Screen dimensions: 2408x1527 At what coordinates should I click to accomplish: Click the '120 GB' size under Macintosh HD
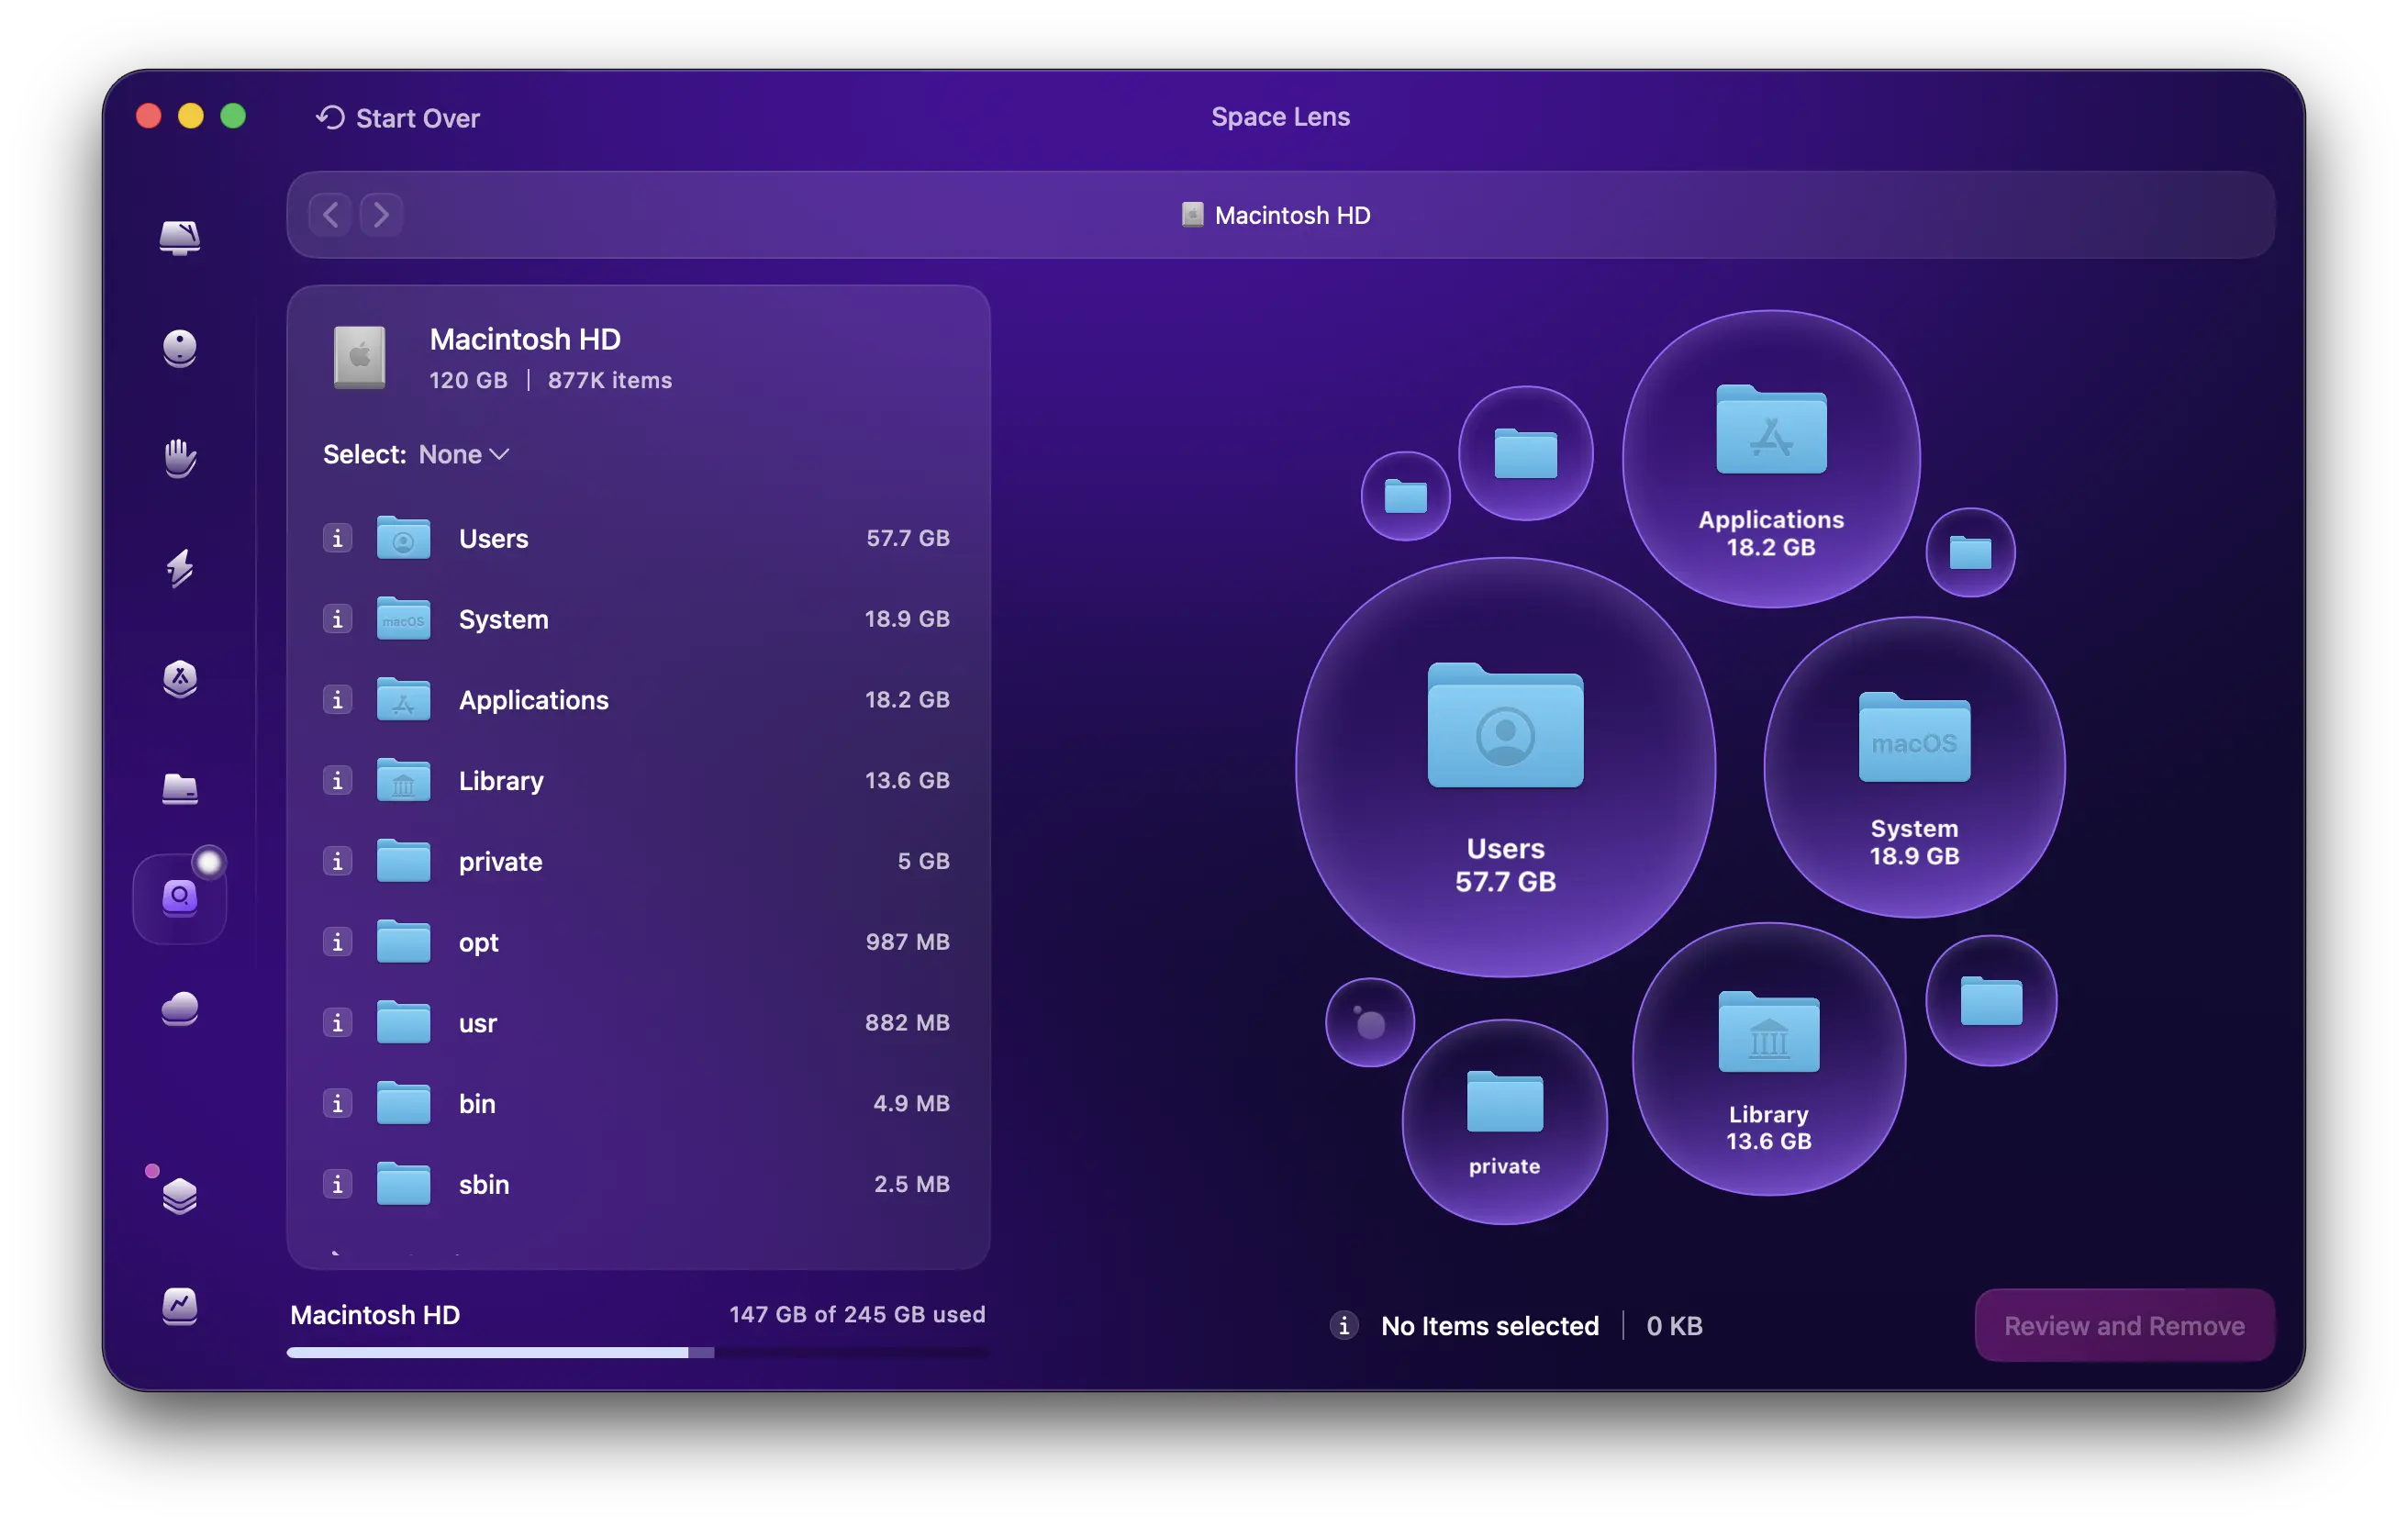coord(468,380)
